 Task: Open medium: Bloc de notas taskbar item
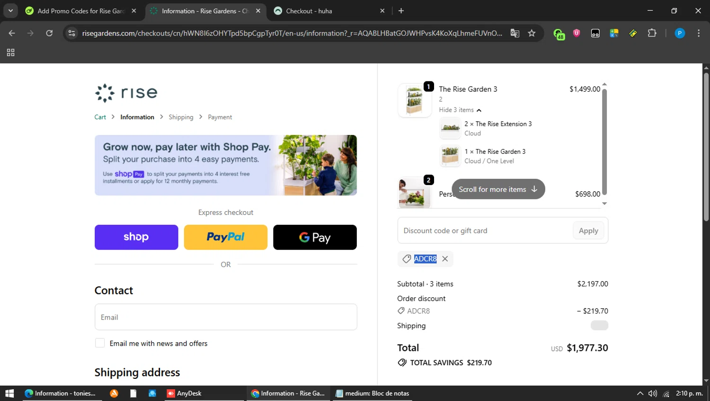click(x=373, y=393)
